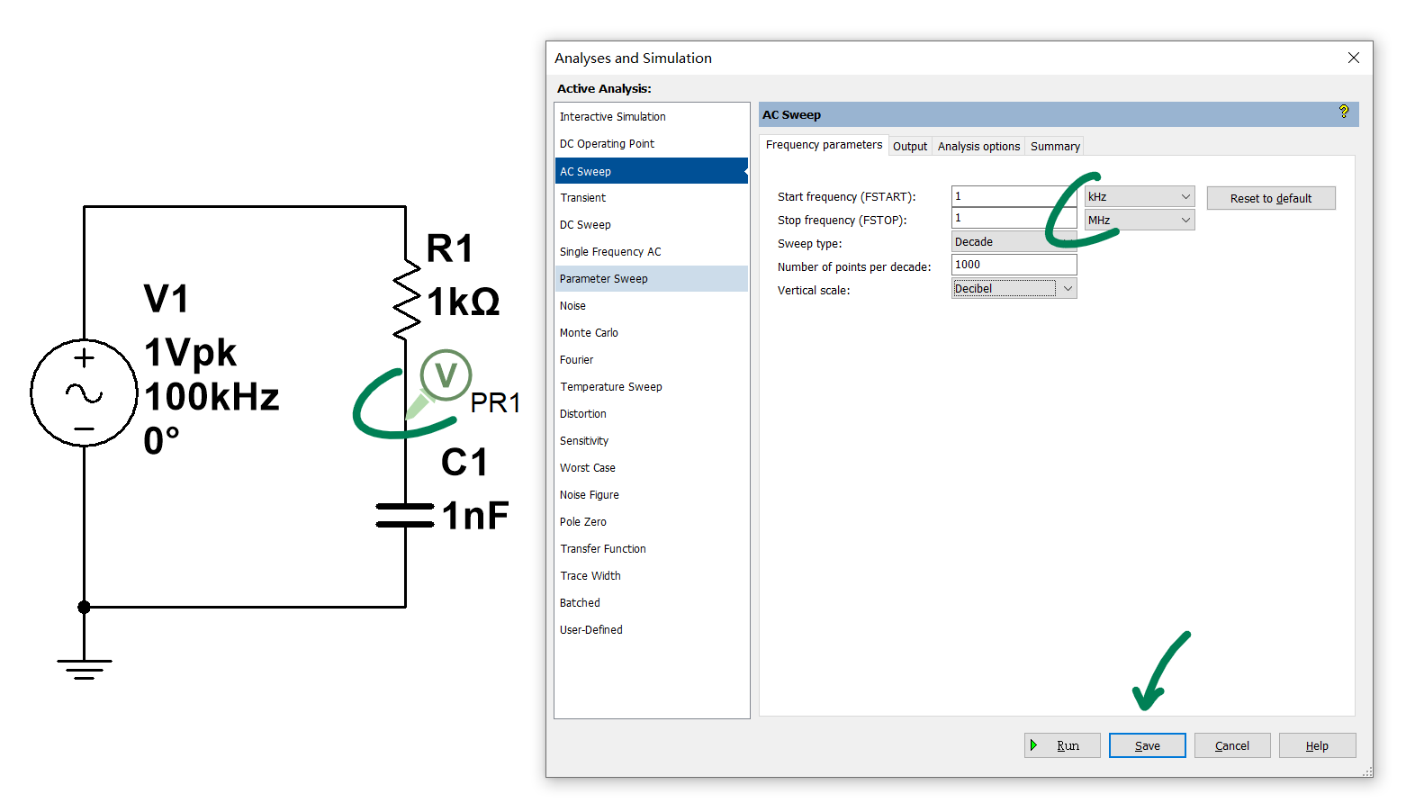
Task: Select the C1 capacitor symbol
Action: [405, 515]
